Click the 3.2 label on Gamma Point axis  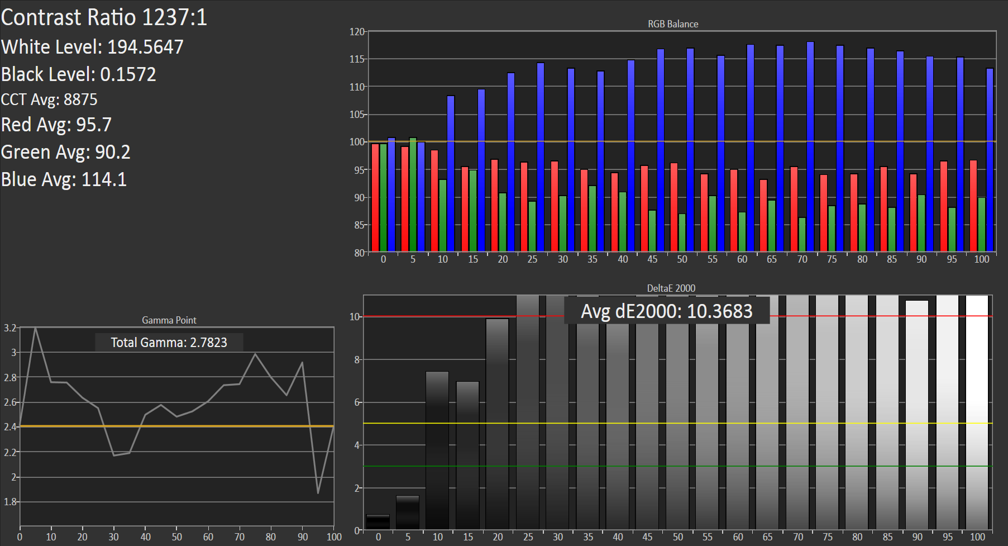[10, 328]
